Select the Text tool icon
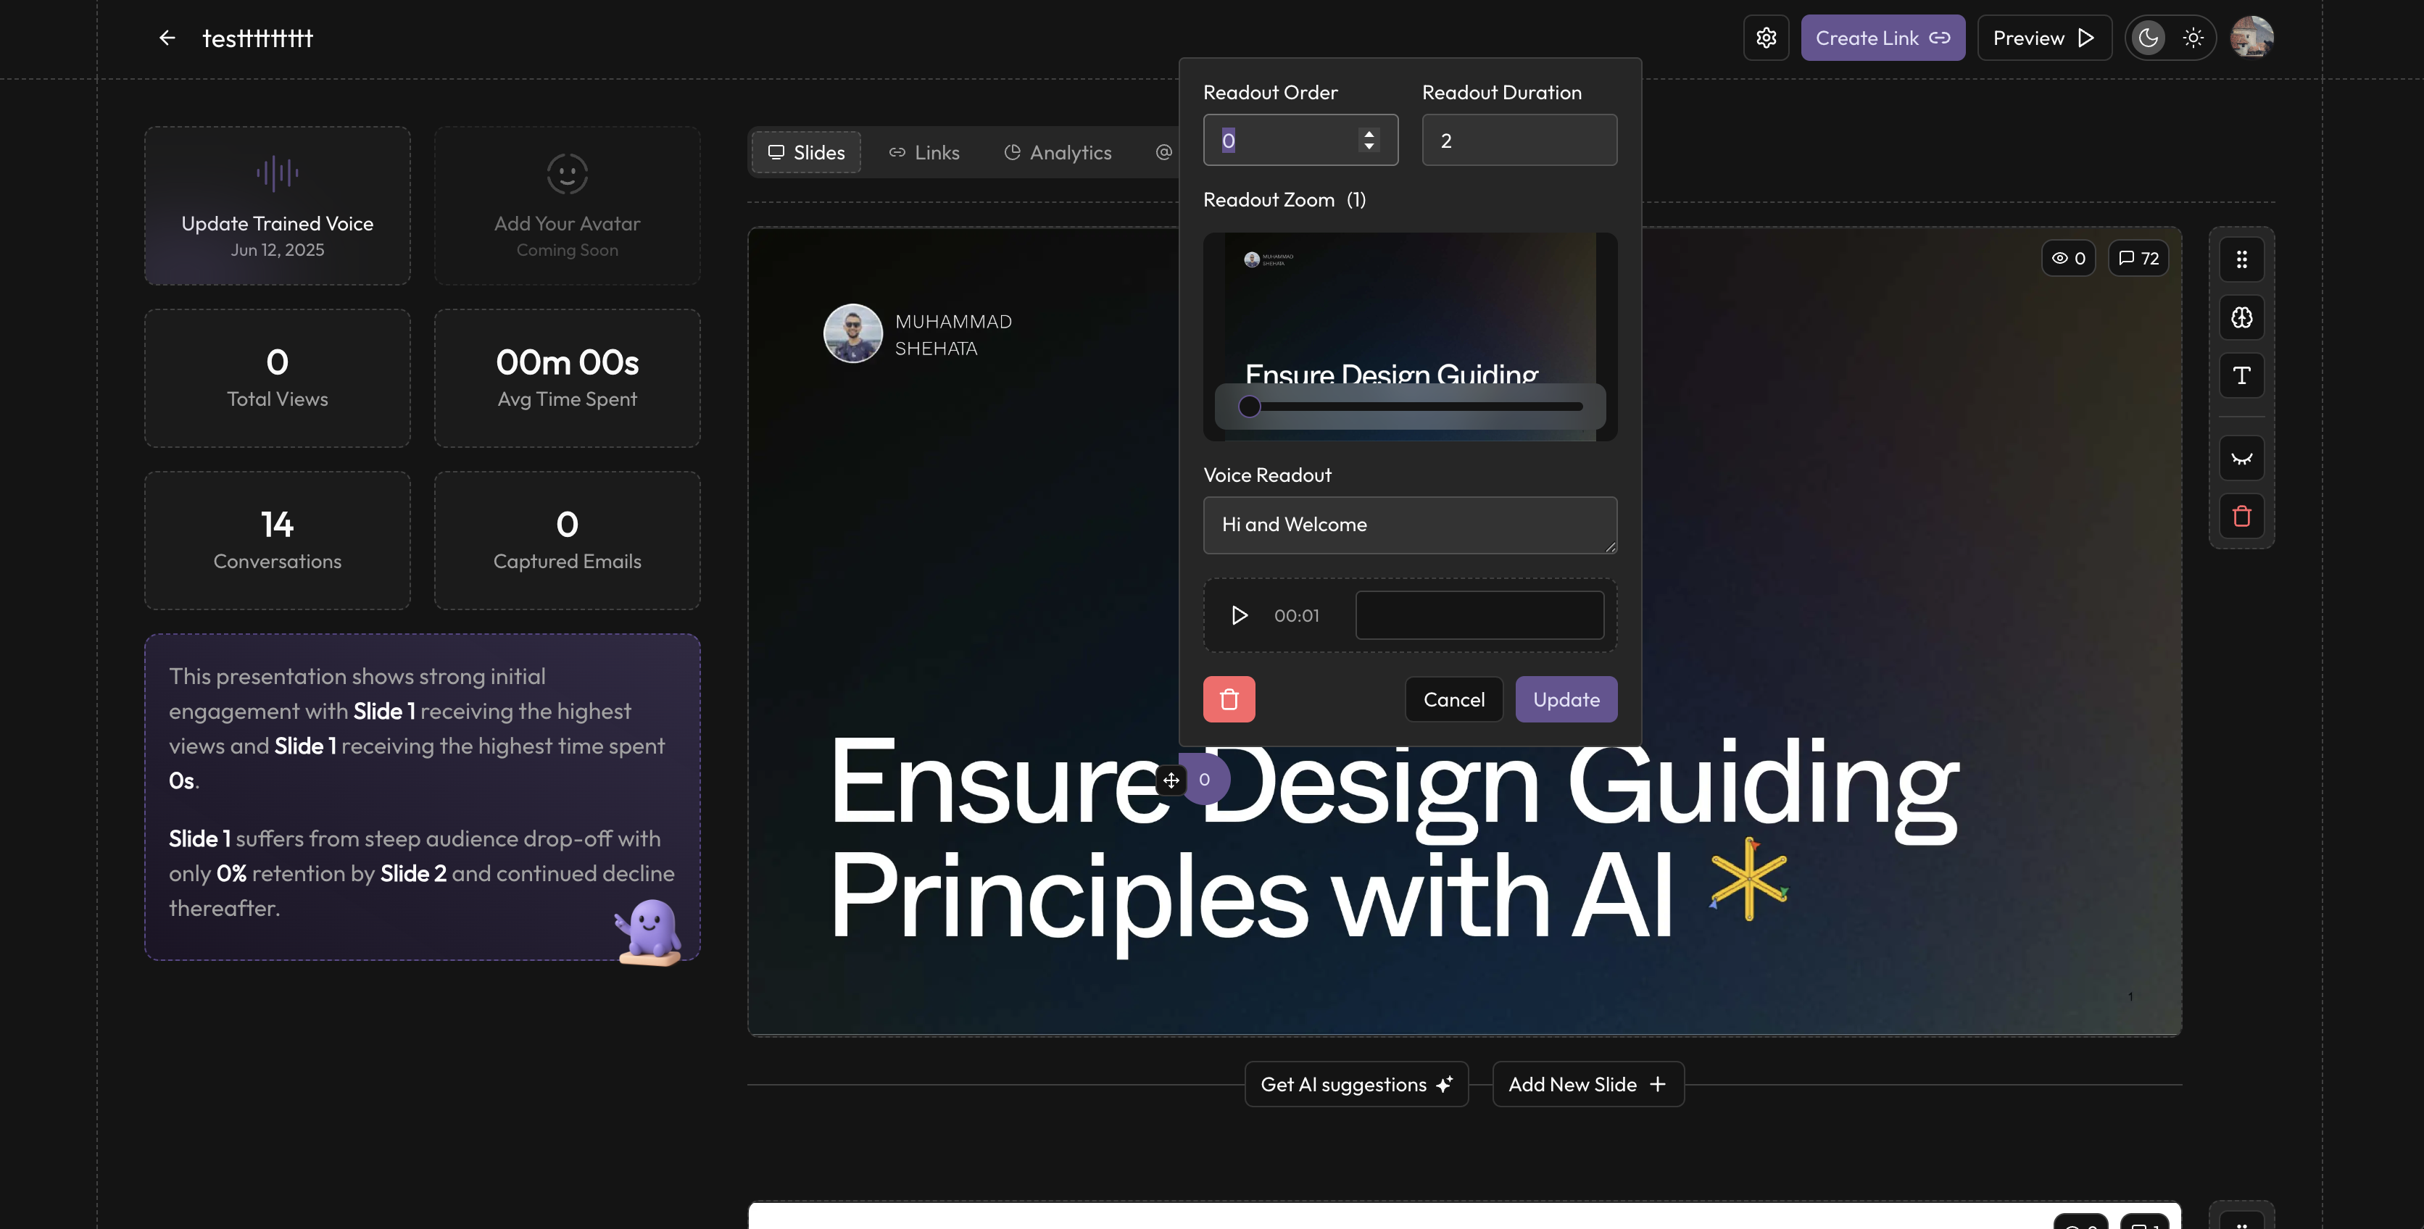Viewport: 2424px width, 1229px height. 2241,375
